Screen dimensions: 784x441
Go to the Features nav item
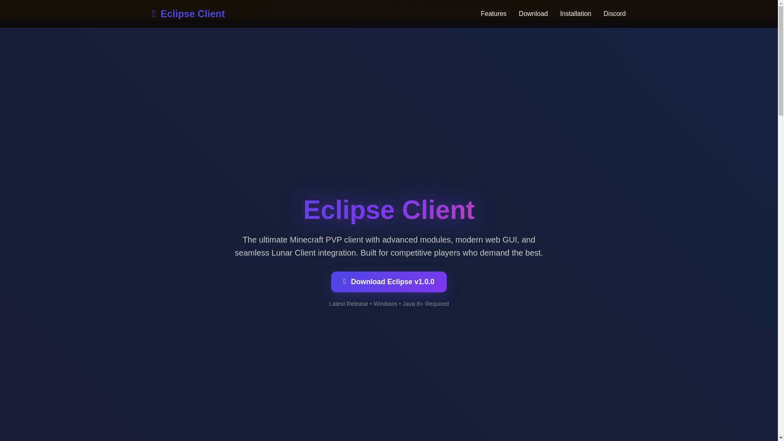coord(493,14)
